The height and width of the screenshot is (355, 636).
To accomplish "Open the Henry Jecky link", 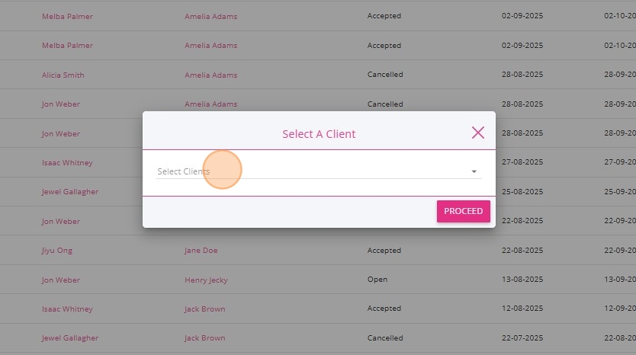I will [206, 280].
